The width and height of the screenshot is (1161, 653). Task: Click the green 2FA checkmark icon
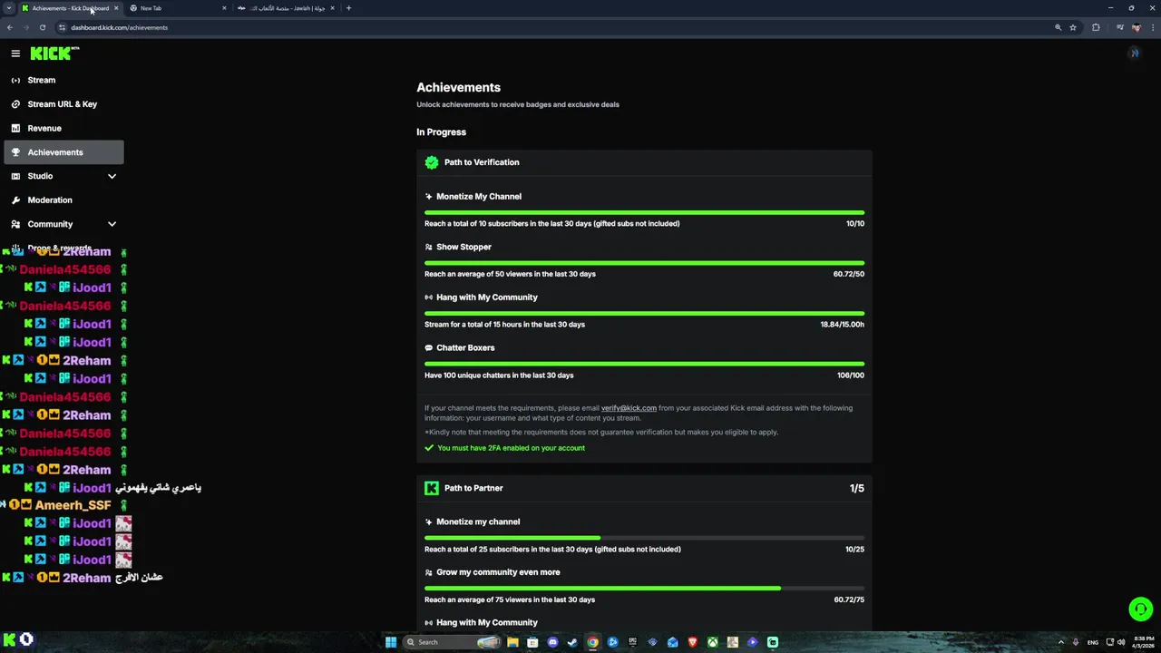(x=429, y=448)
